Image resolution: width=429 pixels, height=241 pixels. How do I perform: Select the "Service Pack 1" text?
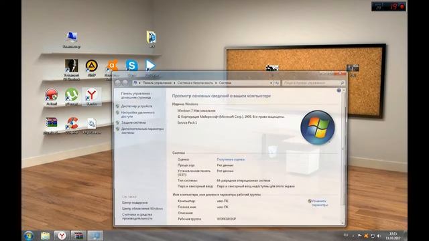pos(187,123)
